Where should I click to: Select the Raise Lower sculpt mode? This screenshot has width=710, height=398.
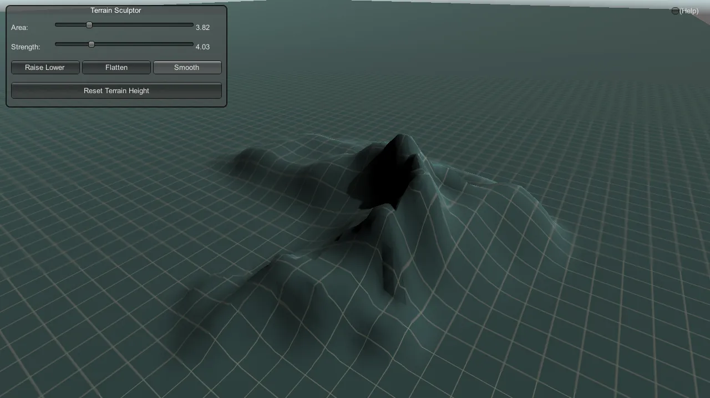(45, 68)
